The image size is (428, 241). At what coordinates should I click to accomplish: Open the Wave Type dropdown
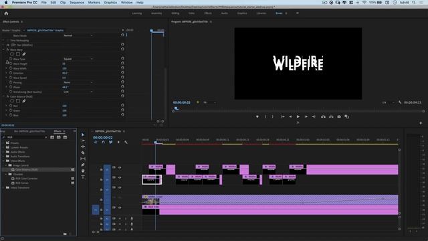pyautogui.click(x=78, y=59)
